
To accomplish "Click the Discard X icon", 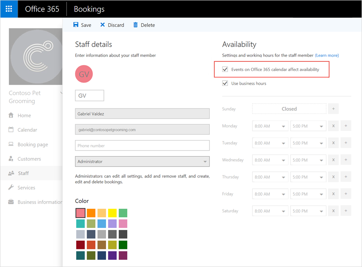I will tap(102, 25).
